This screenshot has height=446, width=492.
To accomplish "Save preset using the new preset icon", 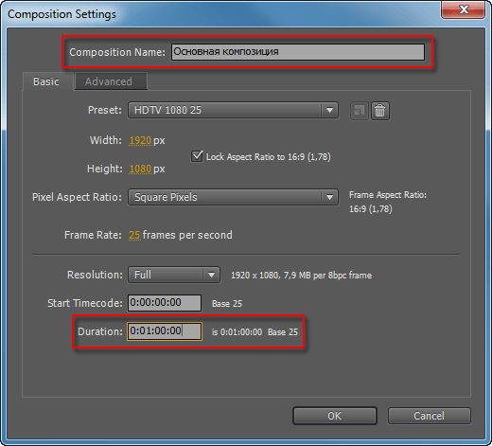I will (x=360, y=111).
